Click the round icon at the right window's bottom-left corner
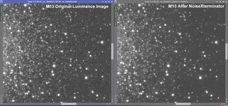228x106 pixels. 116,103
